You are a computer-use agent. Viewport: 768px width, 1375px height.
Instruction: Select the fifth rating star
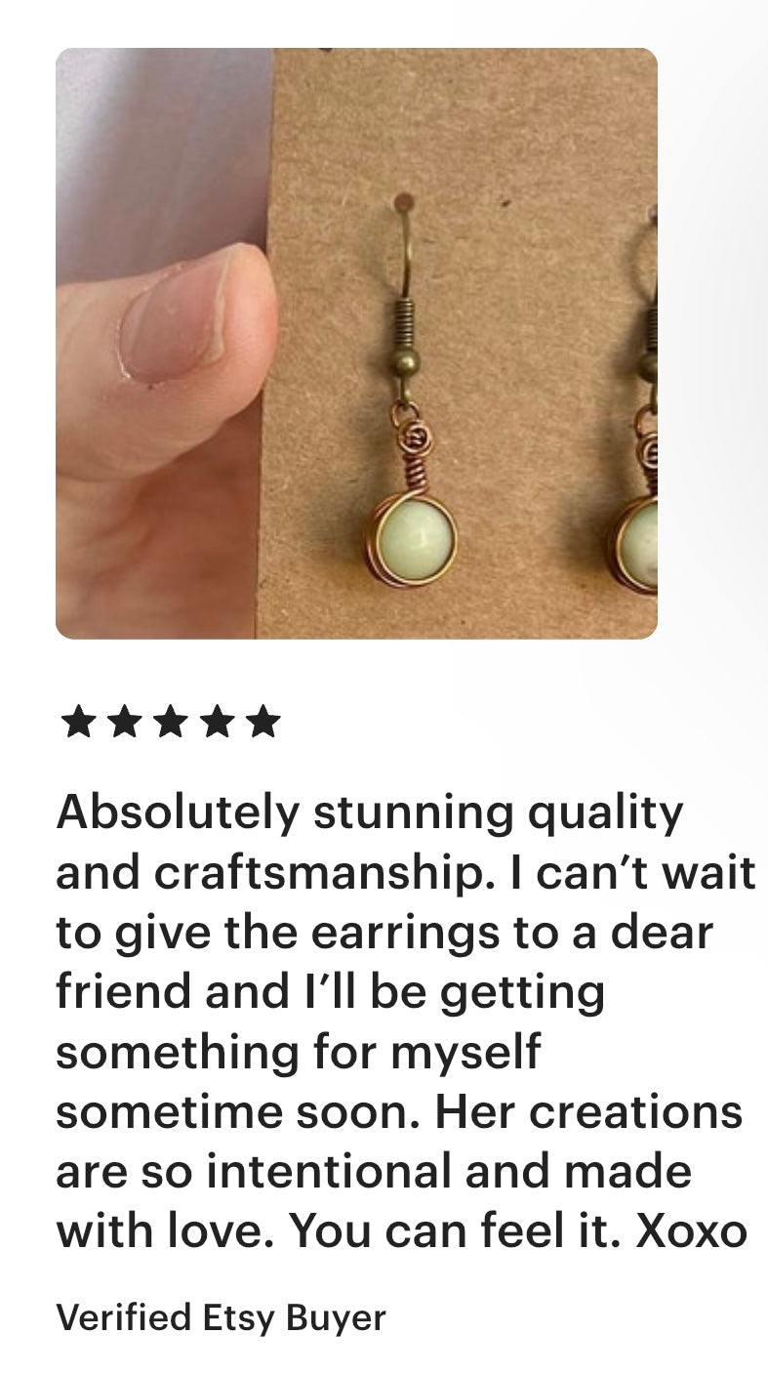[x=263, y=723]
